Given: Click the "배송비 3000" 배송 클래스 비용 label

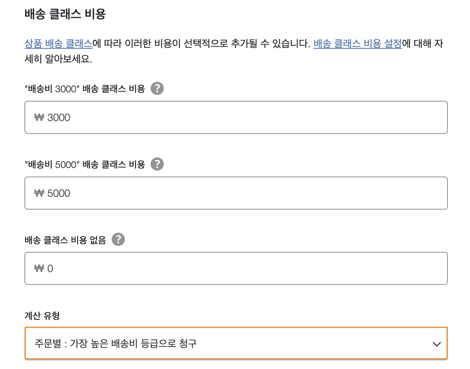Looking at the screenshot, I should tap(85, 89).
